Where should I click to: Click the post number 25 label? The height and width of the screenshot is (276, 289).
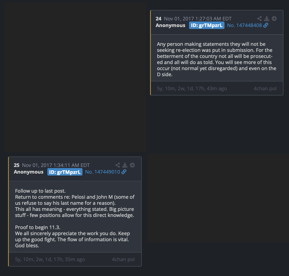pyautogui.click(x=17, y=165)
